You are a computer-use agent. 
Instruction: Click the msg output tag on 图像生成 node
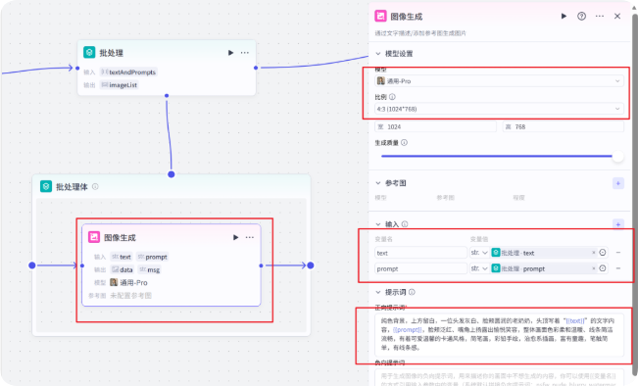pos(149,269)
